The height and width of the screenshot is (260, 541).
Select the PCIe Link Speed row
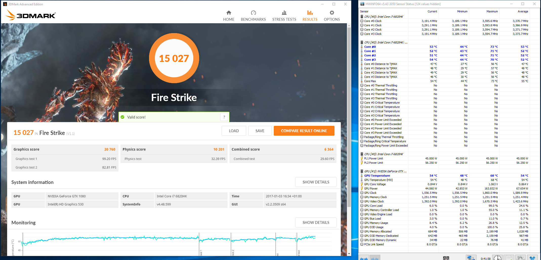(x=444, y=244)
